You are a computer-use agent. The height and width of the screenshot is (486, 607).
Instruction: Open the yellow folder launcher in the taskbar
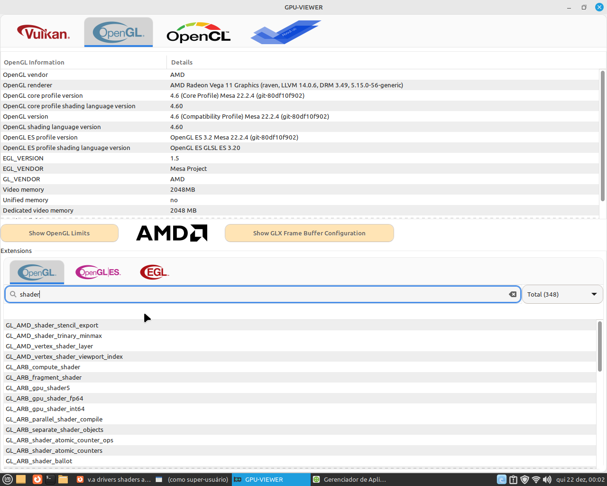tap(21, 479)
